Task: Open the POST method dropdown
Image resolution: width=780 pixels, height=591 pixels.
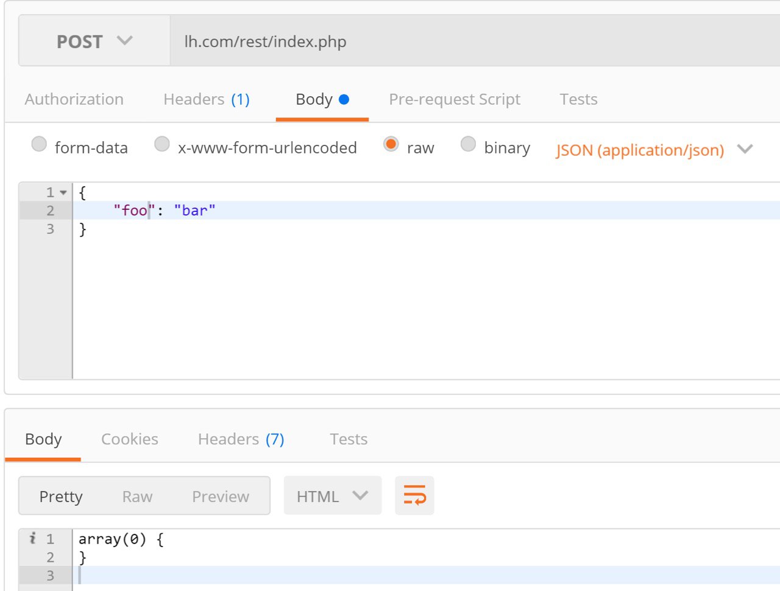Action: (x=94, y=41)
